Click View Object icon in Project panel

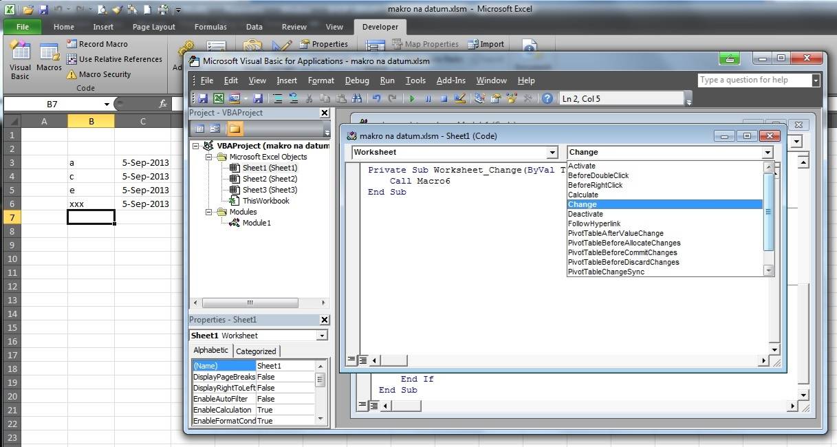pyautogui.click(x=215, y=128)
